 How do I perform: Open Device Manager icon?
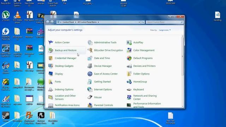[x=90, y=66]
